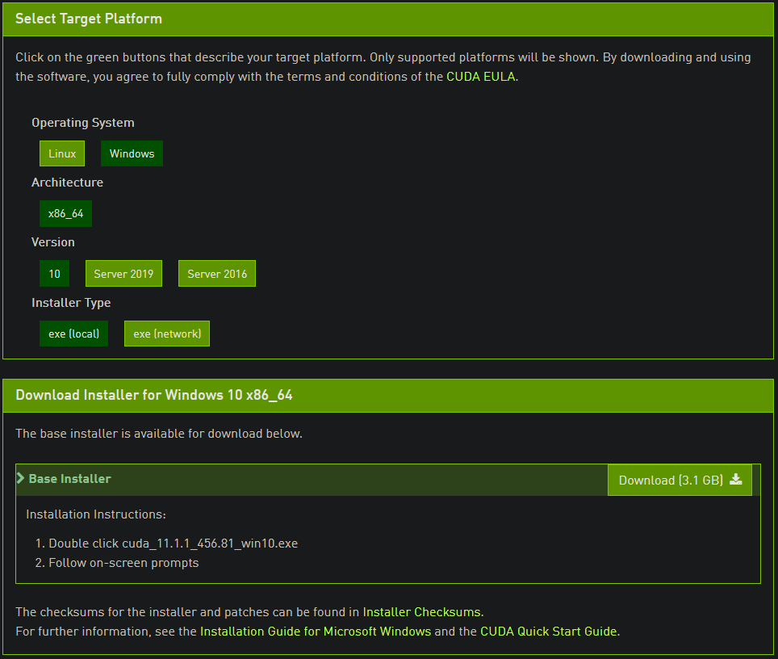Image resolution: width=778 pixels, height=659 pixels.
Task: Open the CUDA Quick Start Guide link
Action: (549, 632)
